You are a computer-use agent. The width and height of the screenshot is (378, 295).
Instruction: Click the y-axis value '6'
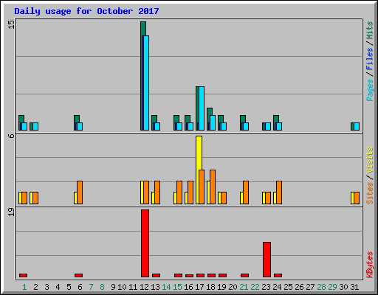pos(11,136)
